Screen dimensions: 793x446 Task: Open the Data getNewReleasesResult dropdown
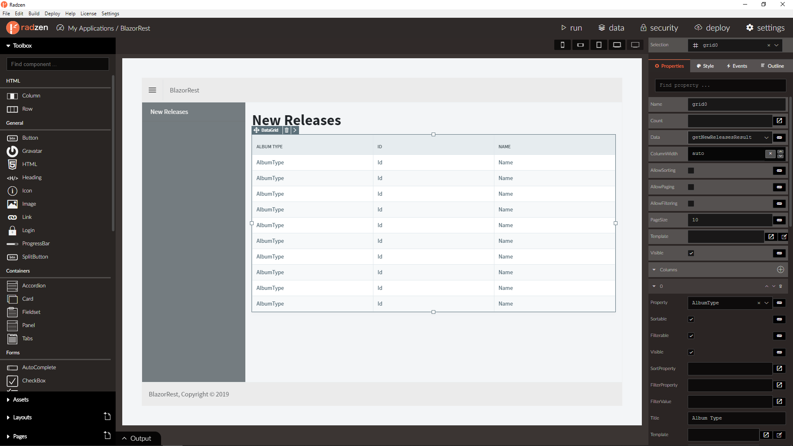(767, 138)
